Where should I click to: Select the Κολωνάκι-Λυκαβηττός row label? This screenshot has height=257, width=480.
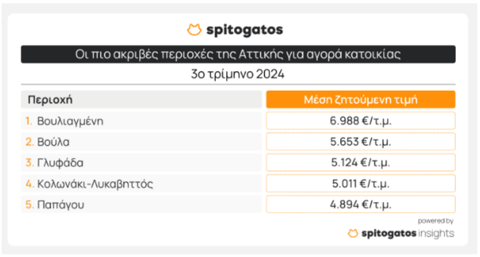tap(95, 184)
